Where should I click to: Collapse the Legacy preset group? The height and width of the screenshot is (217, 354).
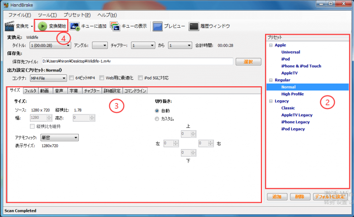271,101
